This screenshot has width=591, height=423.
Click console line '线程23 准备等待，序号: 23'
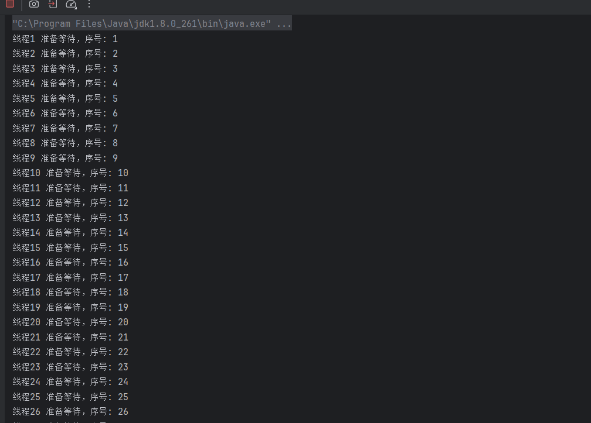(70, 367)
